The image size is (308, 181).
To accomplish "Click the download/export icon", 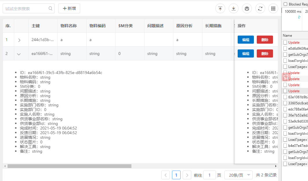I will (x=233, y=8).
